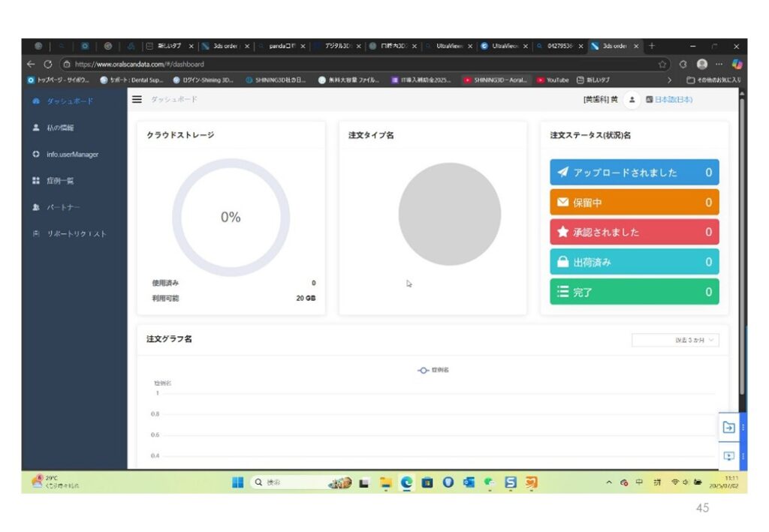Click the Windows Start button on taskbar

(x=238, y=483)
